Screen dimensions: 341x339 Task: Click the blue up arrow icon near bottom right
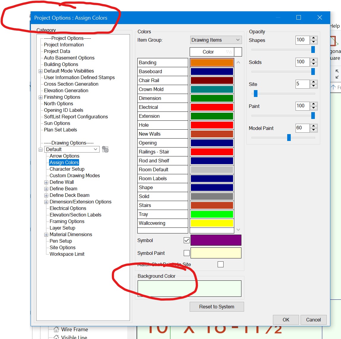[x=334, y=87]
